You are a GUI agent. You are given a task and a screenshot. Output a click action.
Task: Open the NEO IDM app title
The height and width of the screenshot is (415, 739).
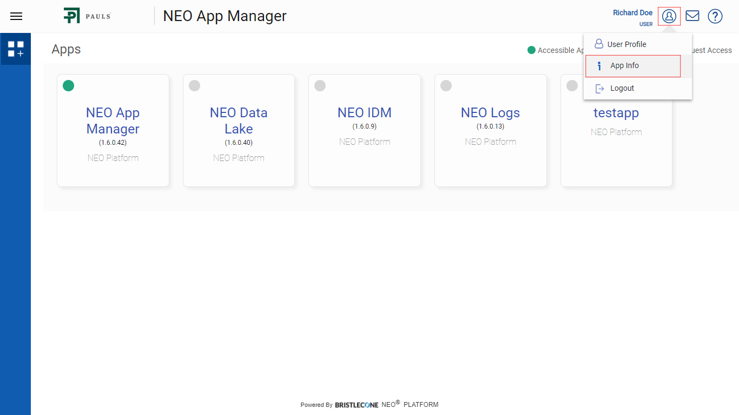click(x=365, y=112)
